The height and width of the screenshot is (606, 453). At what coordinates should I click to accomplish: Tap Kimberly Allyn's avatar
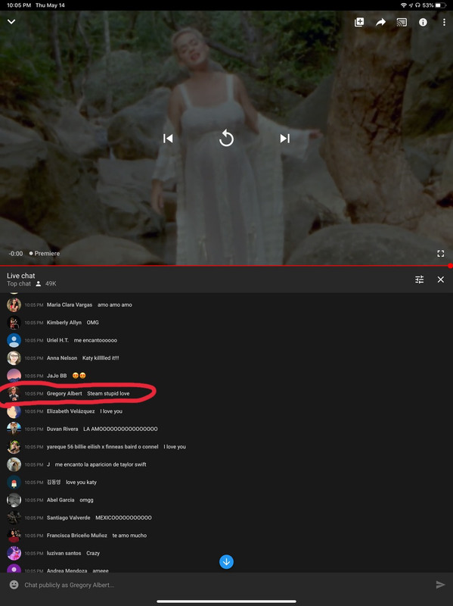pos(14,323)
